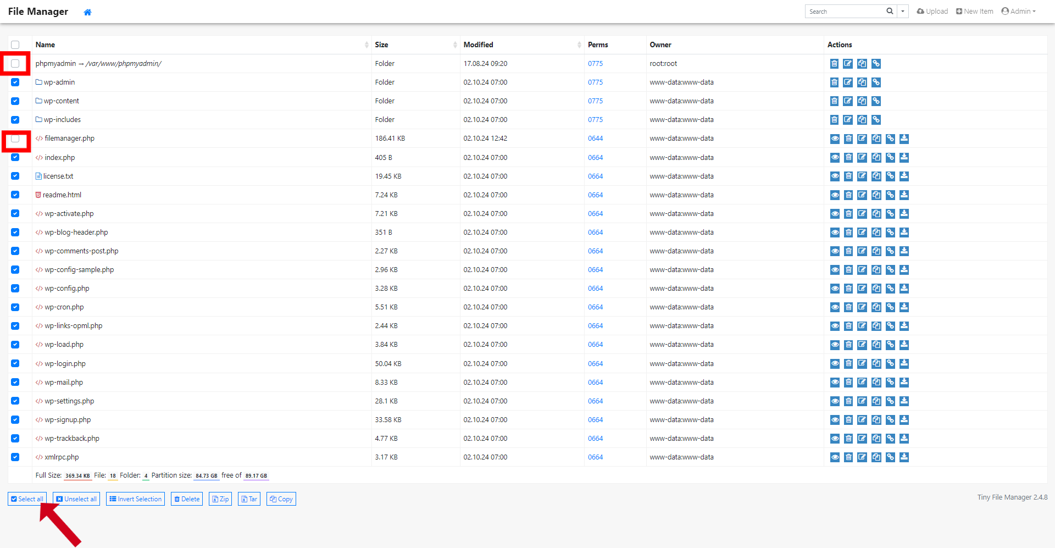Delete the wp-admin folder via its trash icon
This screenshot has width=1055, height=548.
(x=834, y=82)
